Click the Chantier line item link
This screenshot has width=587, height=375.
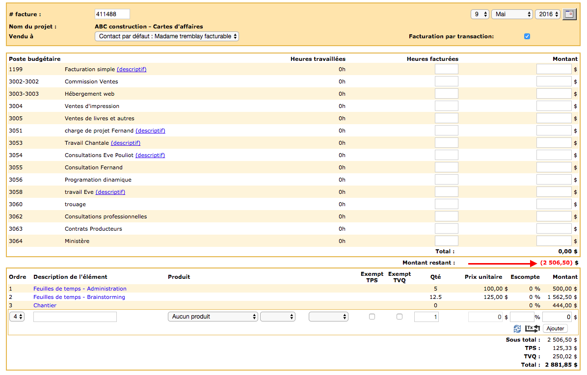pyautogui.click(x=45, y=305)
